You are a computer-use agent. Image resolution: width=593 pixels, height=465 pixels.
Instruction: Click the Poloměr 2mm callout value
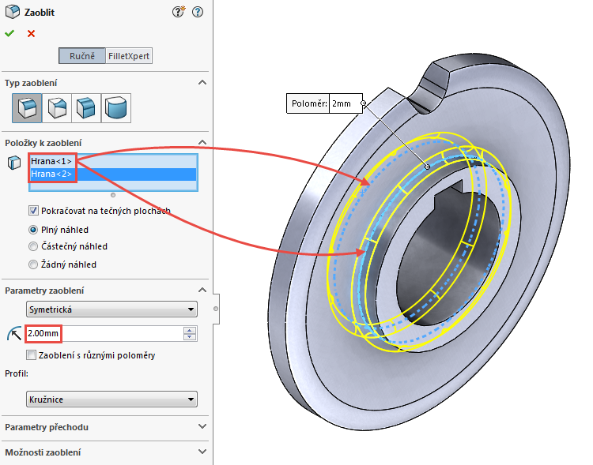click(x=346, y=103)
